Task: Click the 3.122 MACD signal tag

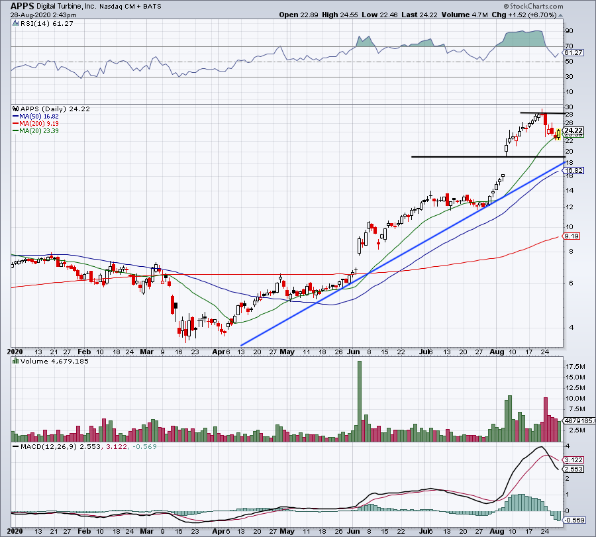Action: [x=573, y=460]
